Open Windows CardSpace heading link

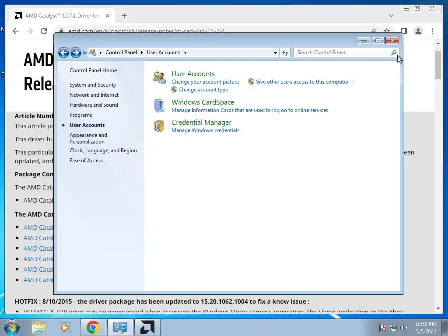coord(203,102)
